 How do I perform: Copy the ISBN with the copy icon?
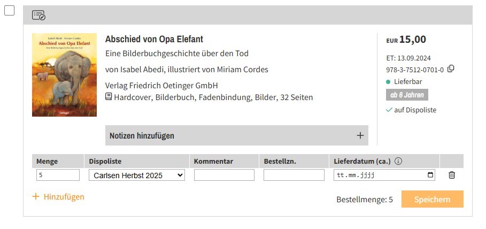pos(451,68)
